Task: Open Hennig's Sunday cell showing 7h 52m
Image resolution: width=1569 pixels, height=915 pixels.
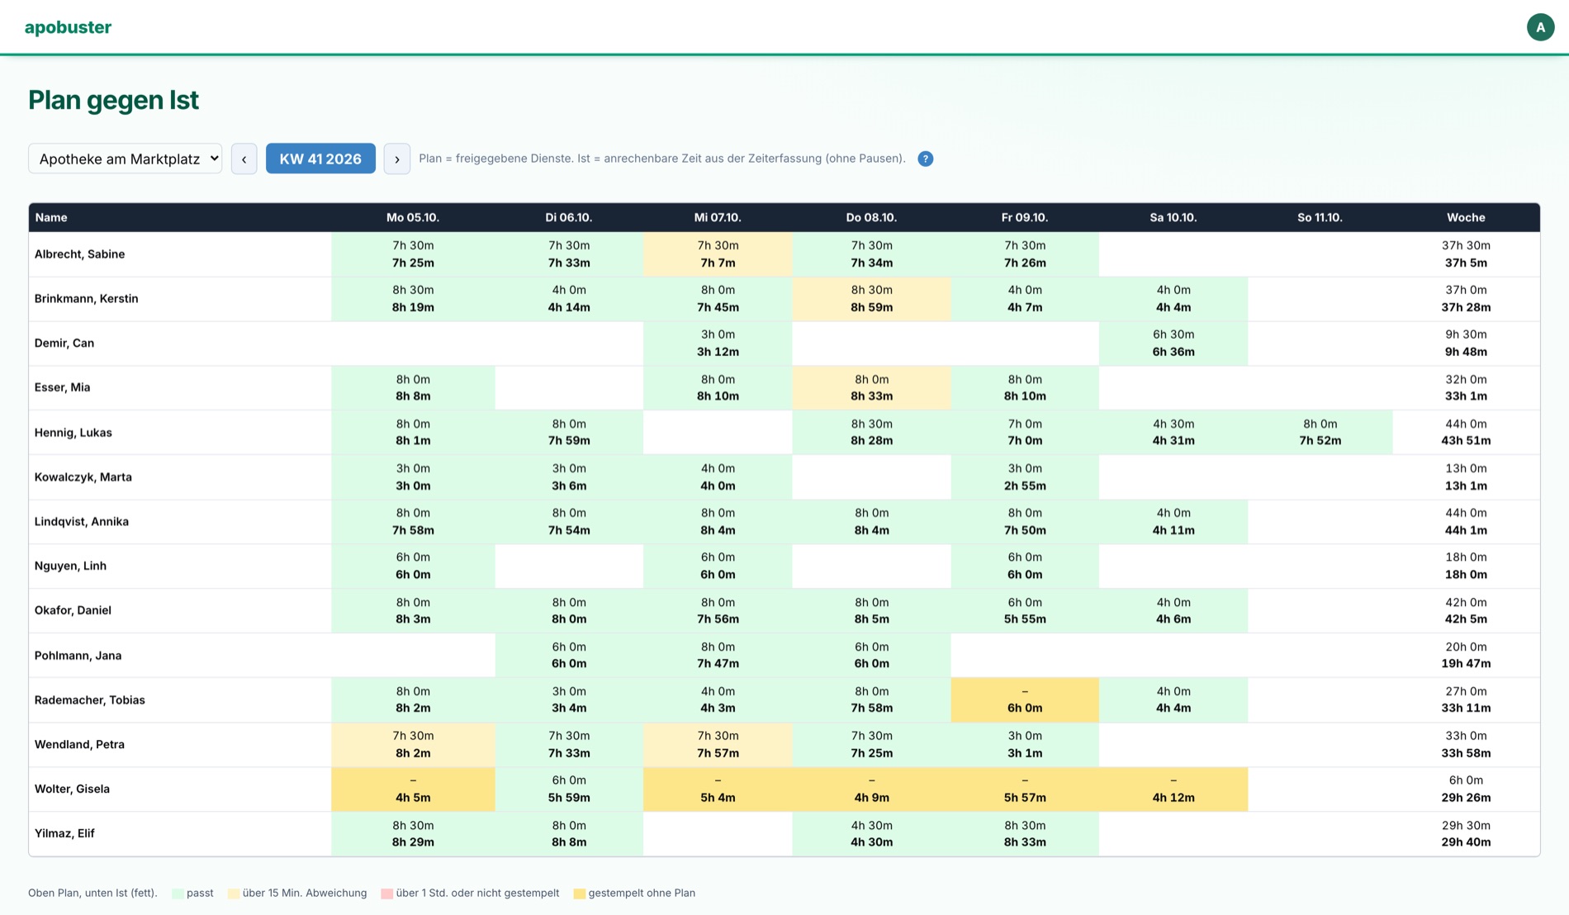Action: pyautogui.click(x=1320, y=433)
